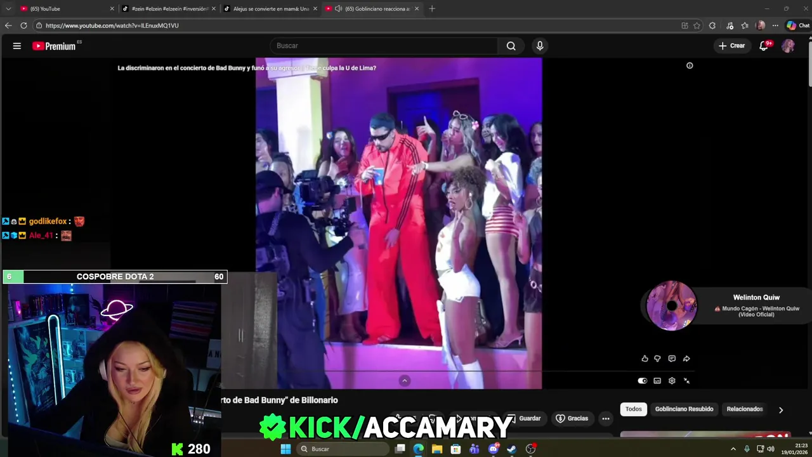Image resolution: width=812 pixels, height=457 pixels.
Task: Open Copilot Chat button
Action: [798, 25]
